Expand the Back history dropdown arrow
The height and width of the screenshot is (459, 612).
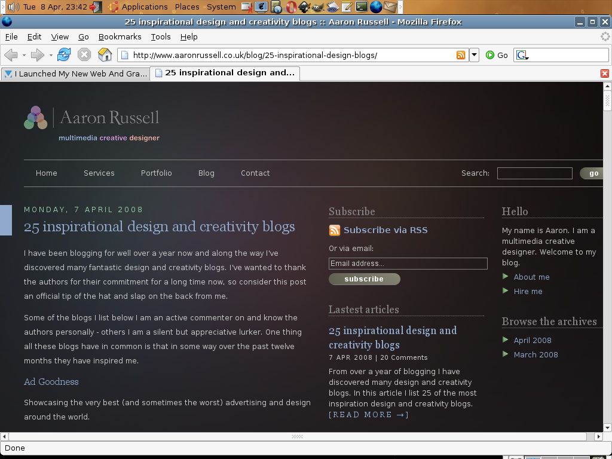point(24,55)
